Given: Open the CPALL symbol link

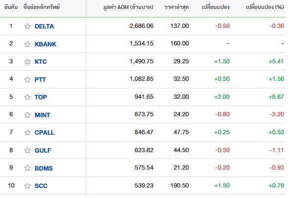Looking at the screenshot, I should click(x=44, y=133).
